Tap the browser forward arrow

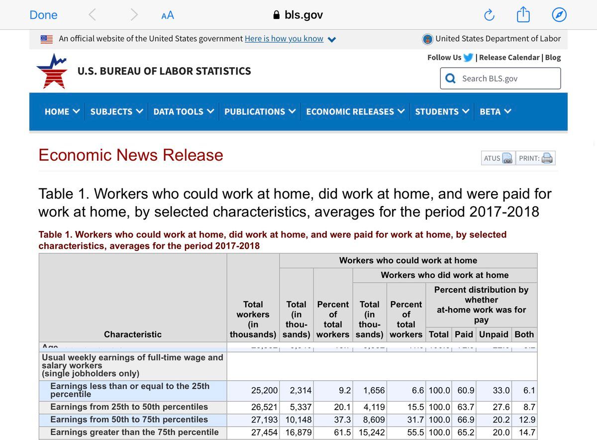(134, 15)
